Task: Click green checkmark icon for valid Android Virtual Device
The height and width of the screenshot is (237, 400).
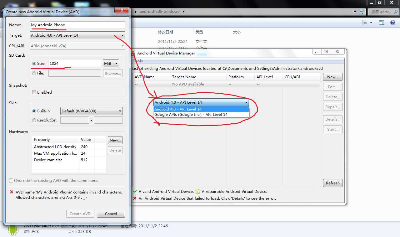Action: [x=135, y=191]
